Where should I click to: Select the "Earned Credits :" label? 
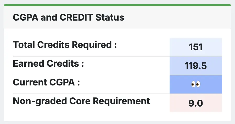click(x=48, y=64)
